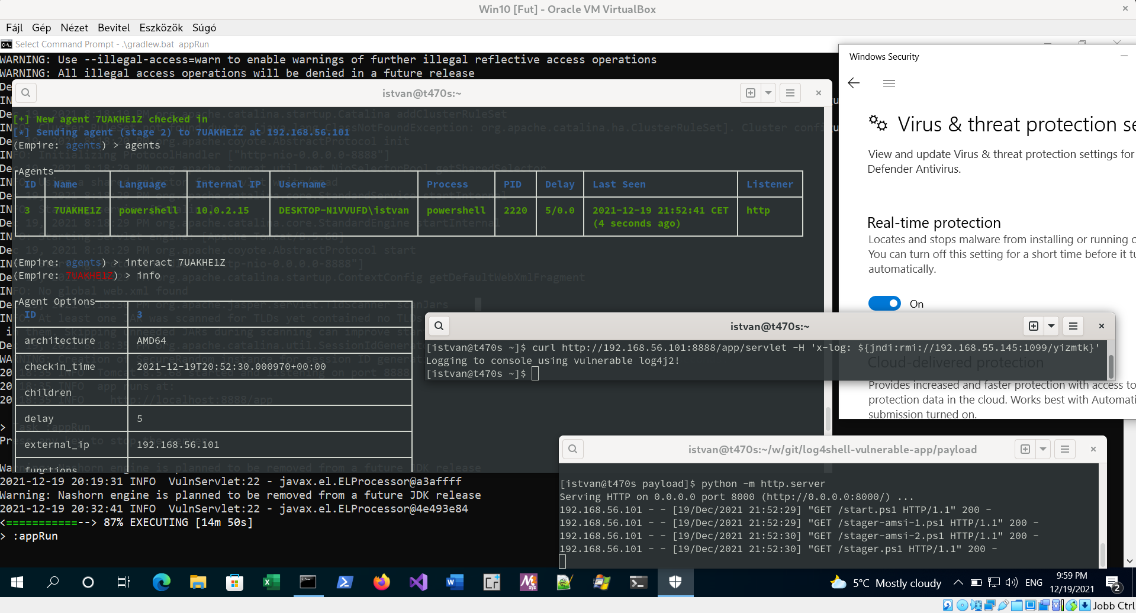This screenshot has height=613, width=1136.
Task: Open the Fájl menu
Action: [14, 28]
